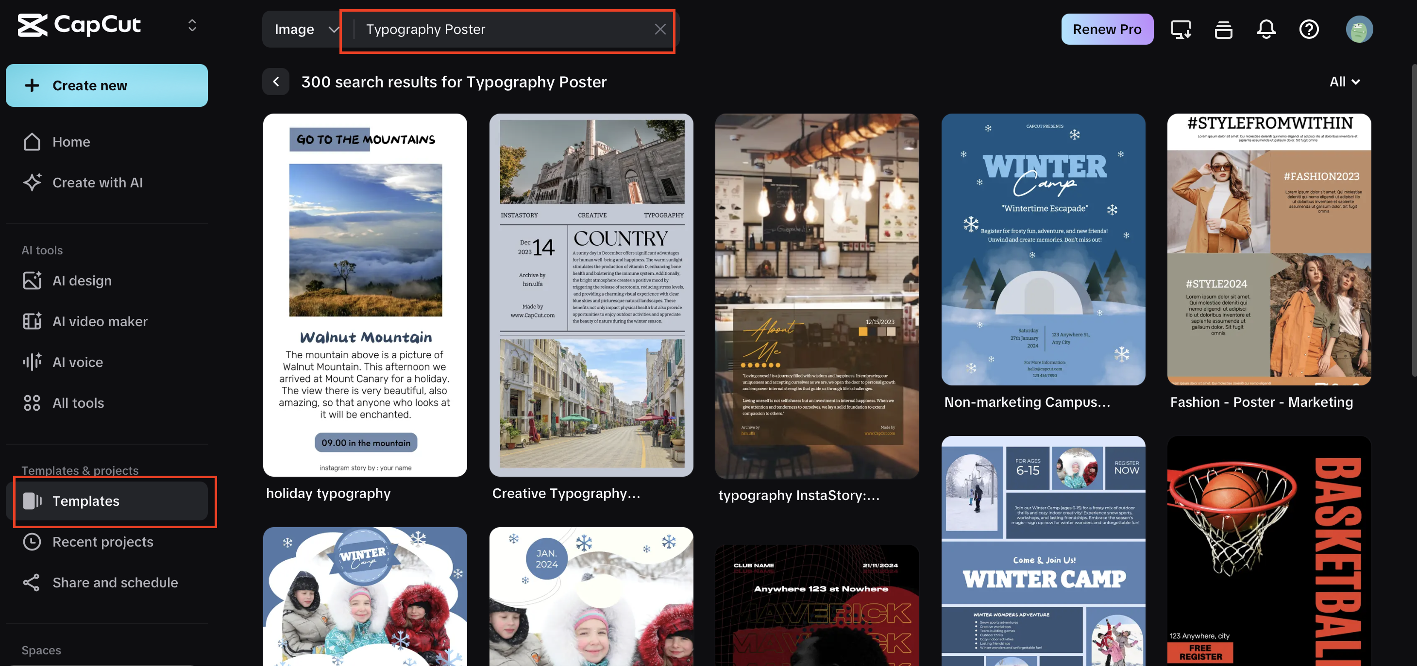1417x666 pixels.
Task: Open Recent projects
Action: click(102, 542)
